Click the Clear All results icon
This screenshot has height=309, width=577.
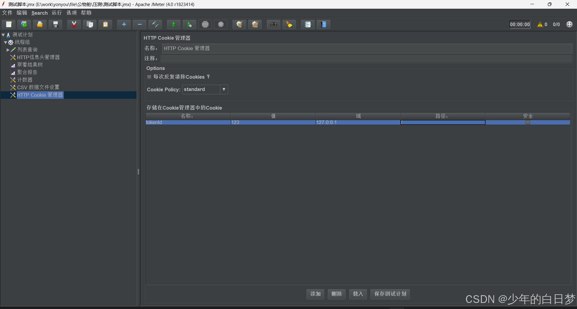(255, 24)
